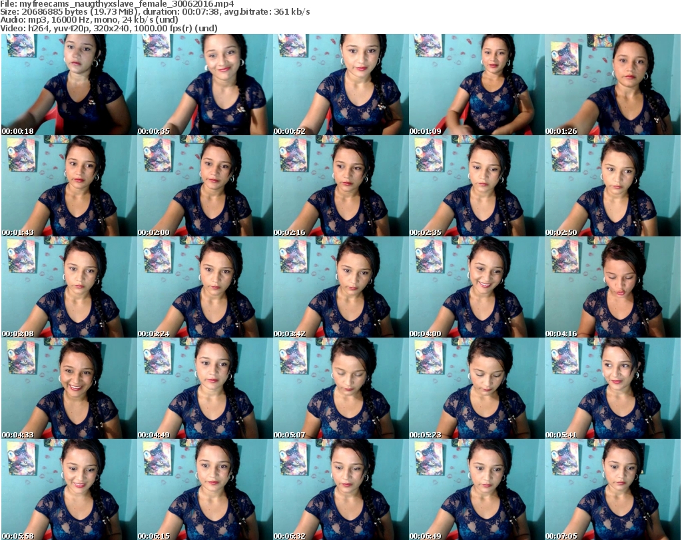Select the thumbnail stamped 00:01:43

coord(69,186)
